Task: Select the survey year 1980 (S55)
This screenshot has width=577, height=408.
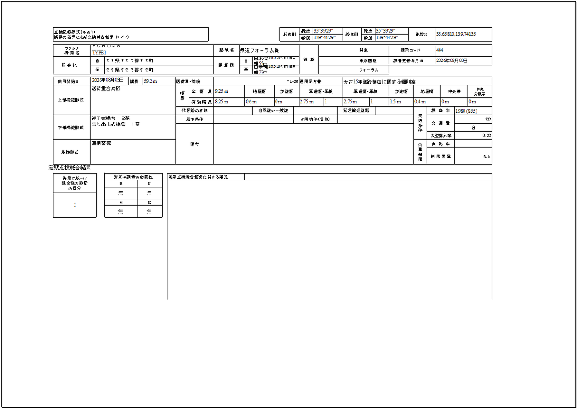Action: coord(467,110)
